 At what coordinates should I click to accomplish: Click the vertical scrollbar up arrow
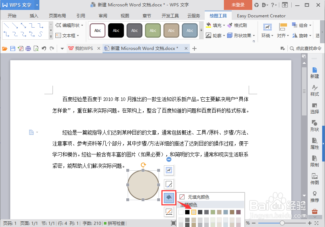point(304,63)
